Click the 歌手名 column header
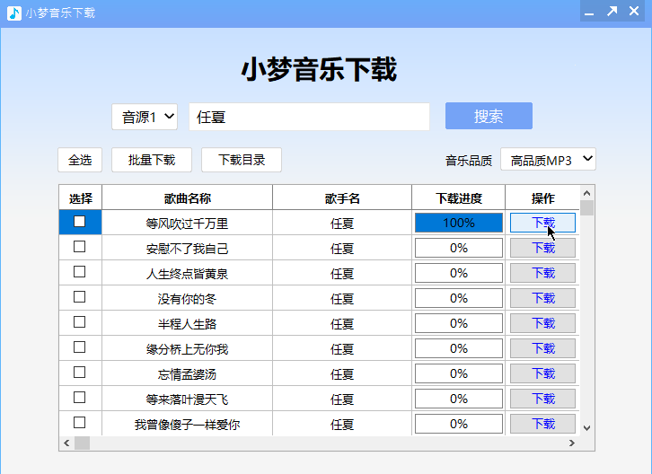 point(342,197)
